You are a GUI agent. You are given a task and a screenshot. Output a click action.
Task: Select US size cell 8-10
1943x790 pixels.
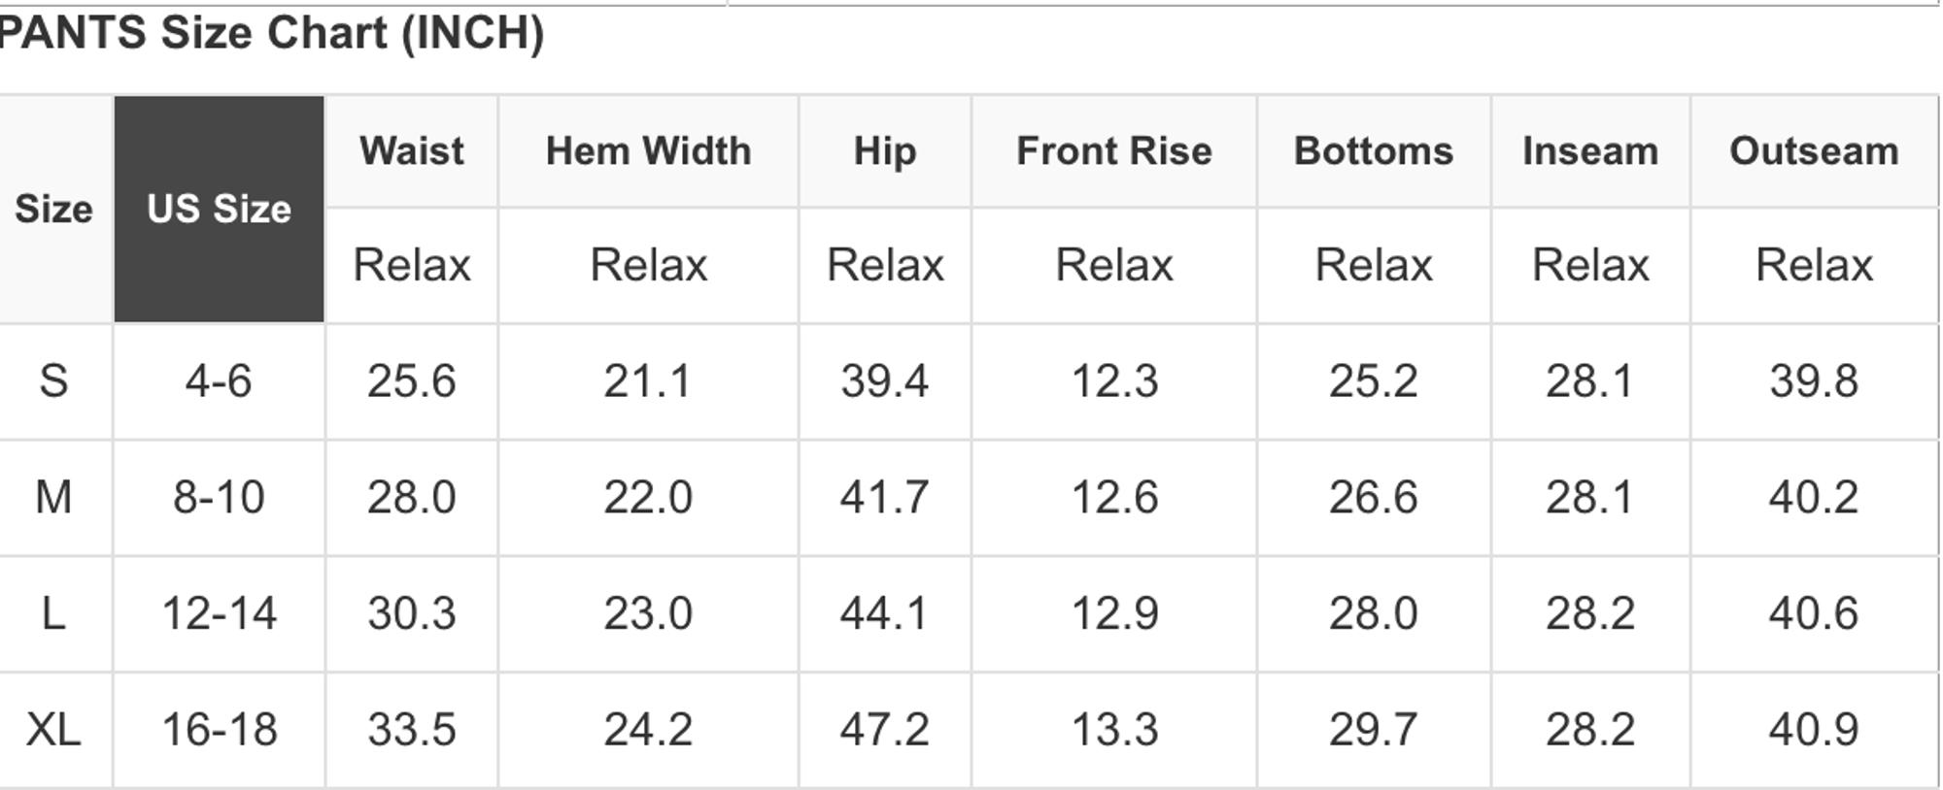tap(219, 497)
